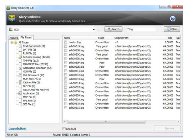Collapse the All Types tree node

[x=12, y=42]
